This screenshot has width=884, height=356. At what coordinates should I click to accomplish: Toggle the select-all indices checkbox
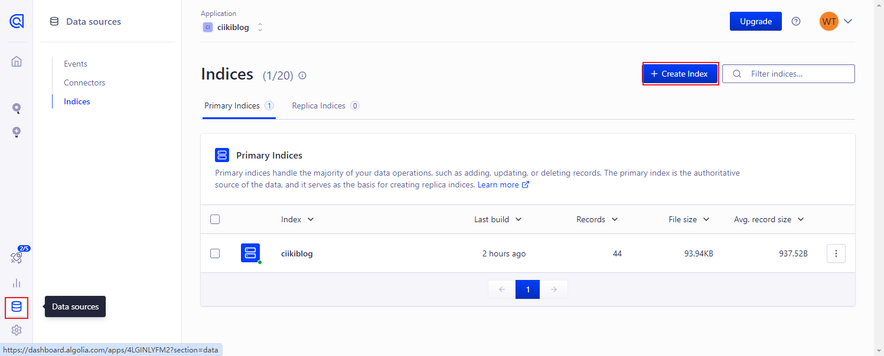point(215,219)
